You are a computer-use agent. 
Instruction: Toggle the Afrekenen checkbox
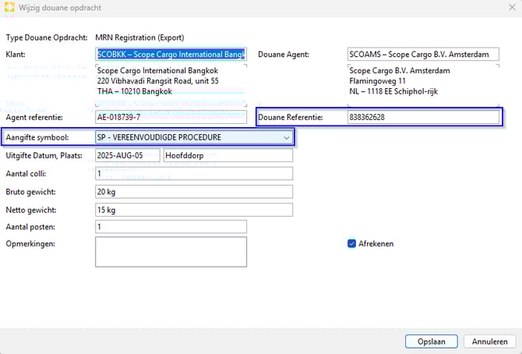pyautogui.click(x=352, y=243)
